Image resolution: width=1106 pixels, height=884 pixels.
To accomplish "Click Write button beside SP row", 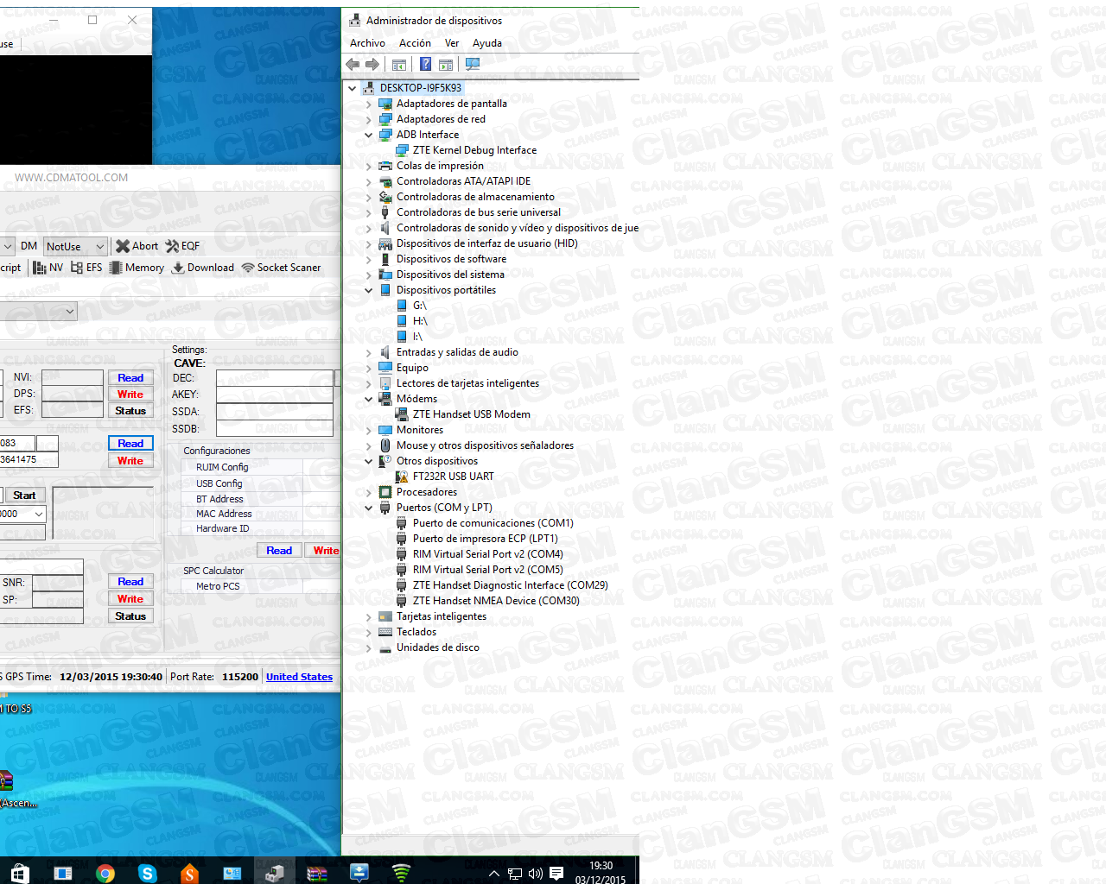I will click(x=130, y=599).
